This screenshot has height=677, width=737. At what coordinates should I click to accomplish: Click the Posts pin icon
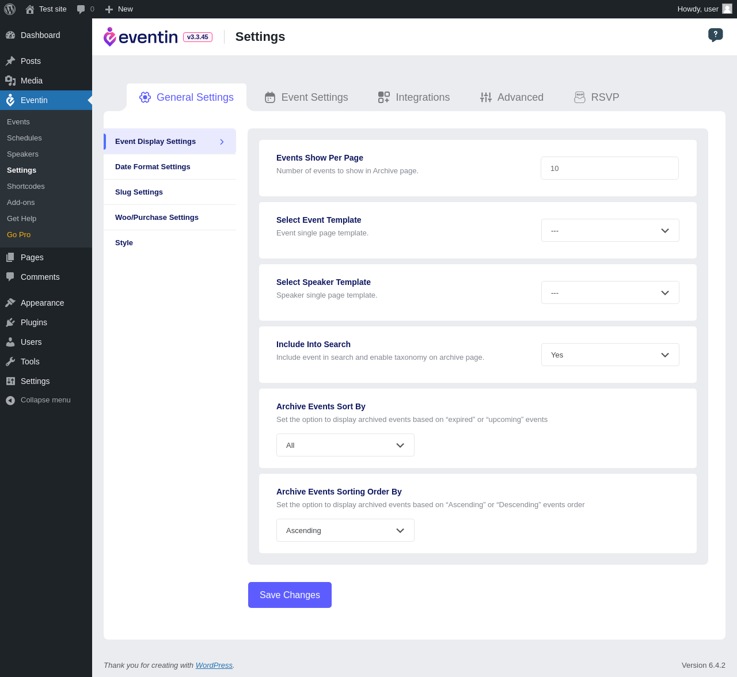click(10, 61)
